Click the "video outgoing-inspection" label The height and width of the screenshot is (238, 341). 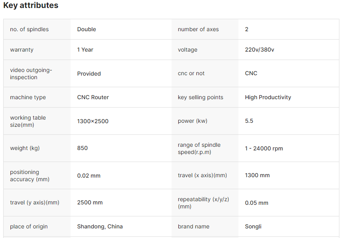coord(31,74)
